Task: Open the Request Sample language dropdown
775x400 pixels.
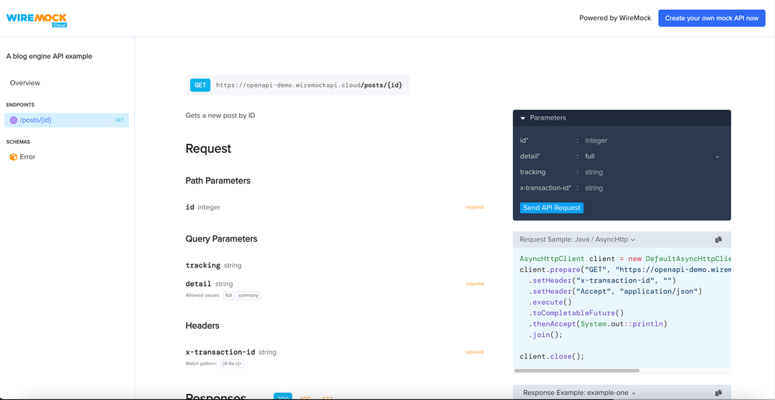Action: tap(577, 239)
